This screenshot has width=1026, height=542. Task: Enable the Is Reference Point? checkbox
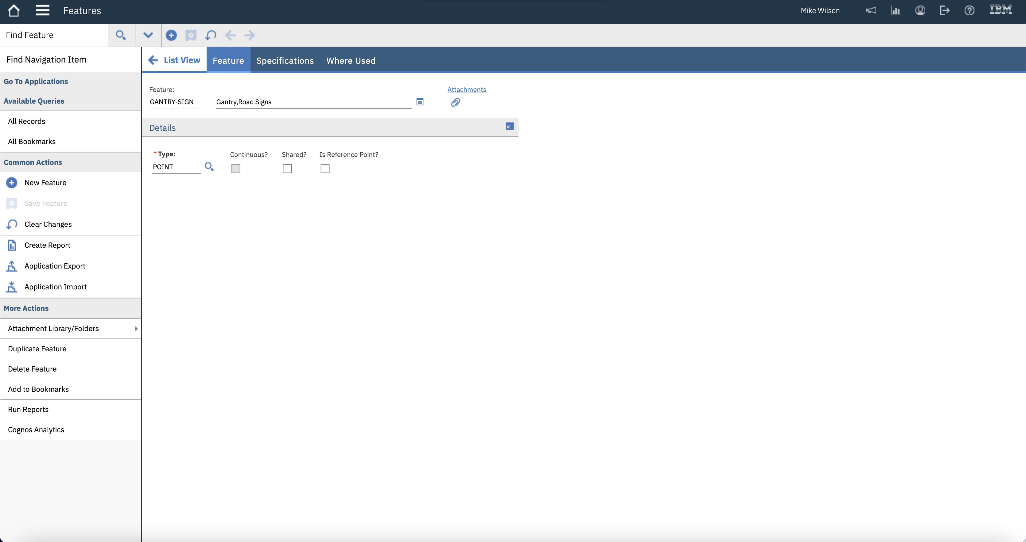[x=325, y=169]
